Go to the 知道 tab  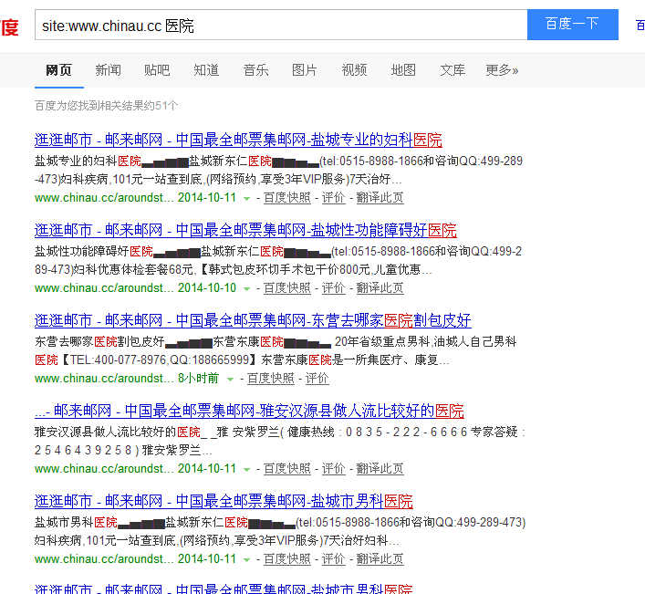pyautogui.click(x=206, y=70)
